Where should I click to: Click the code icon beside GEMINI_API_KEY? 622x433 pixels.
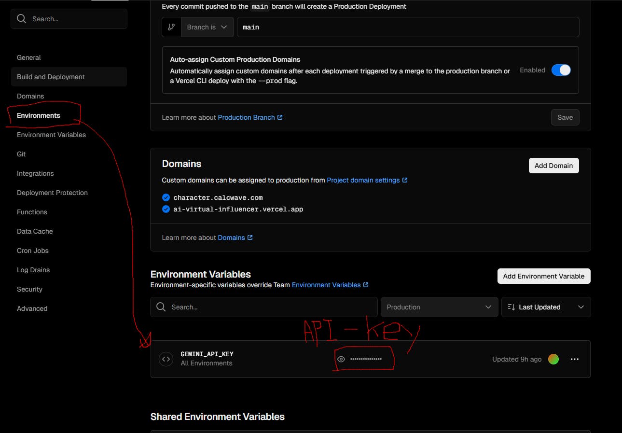pos(166,359)
